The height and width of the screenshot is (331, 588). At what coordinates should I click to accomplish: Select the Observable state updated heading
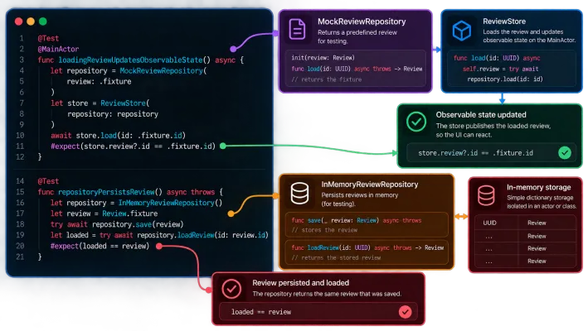tap(481, 115)
